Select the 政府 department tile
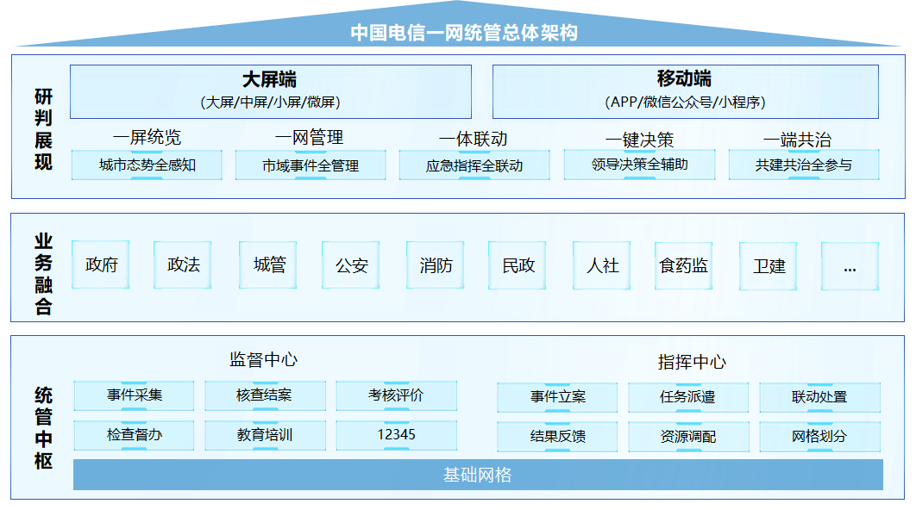 101,264
